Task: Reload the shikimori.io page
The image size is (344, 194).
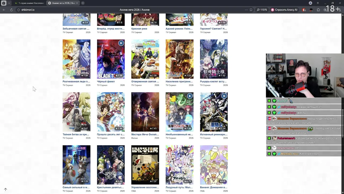Action: click(x=11, y=10)
